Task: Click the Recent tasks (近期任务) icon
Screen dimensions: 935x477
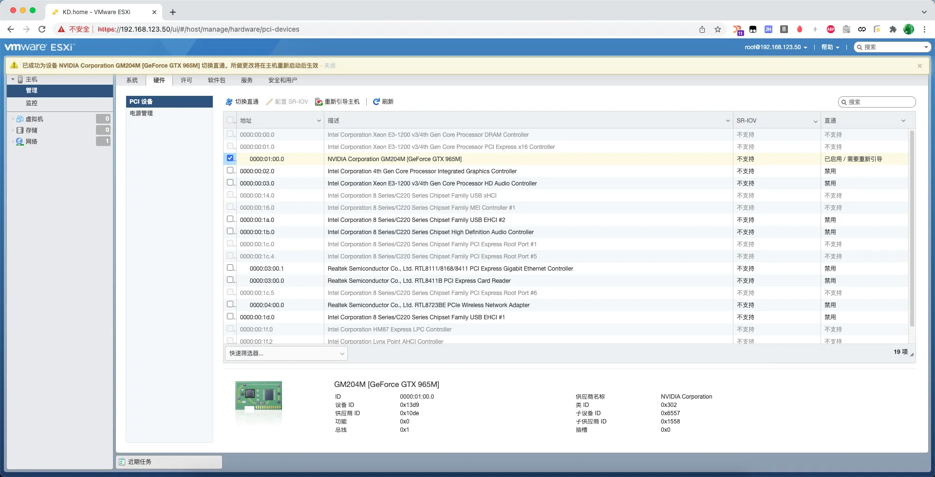Action: (x=122, y=462)
